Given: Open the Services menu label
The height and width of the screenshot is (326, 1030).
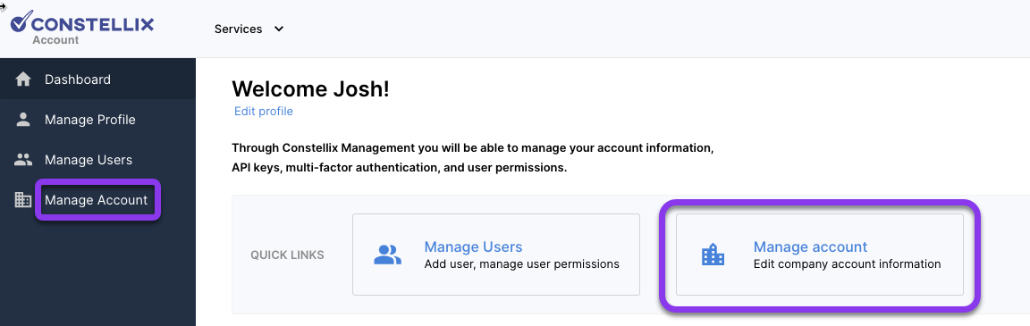Looking at the screenshot, I should 238,29.
